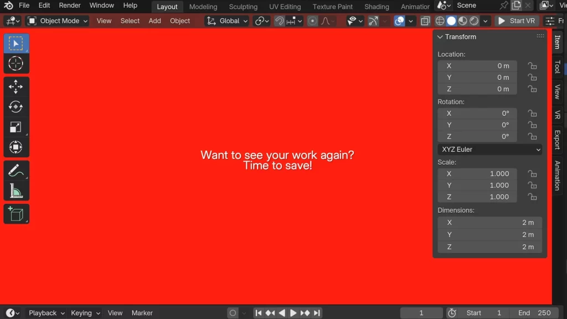Select the Rotate tool
Viewport: 567px width, 319px height.
(16, 107)
